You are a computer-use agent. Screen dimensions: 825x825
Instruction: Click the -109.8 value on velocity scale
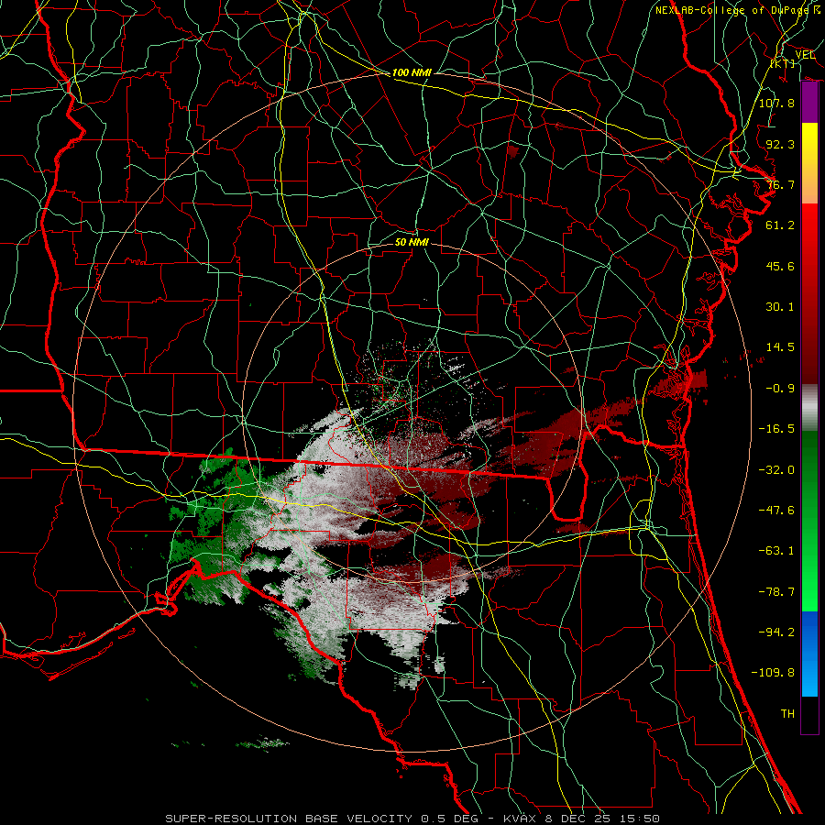[x=773, y=673]
